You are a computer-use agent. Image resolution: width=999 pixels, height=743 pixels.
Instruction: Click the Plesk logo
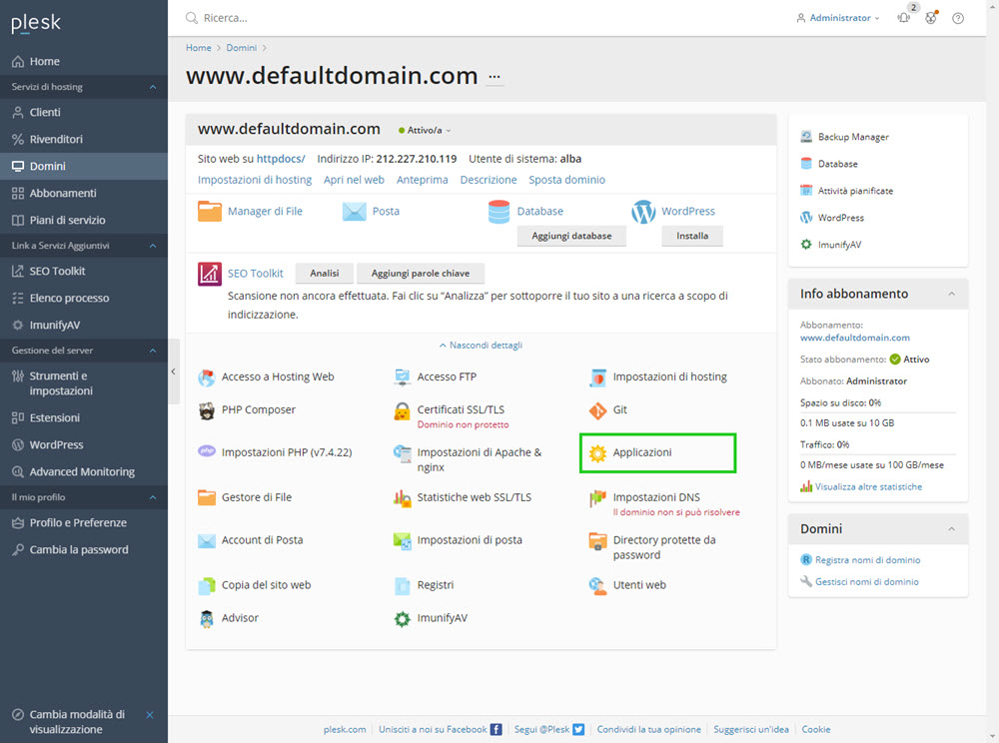(36, 23)
